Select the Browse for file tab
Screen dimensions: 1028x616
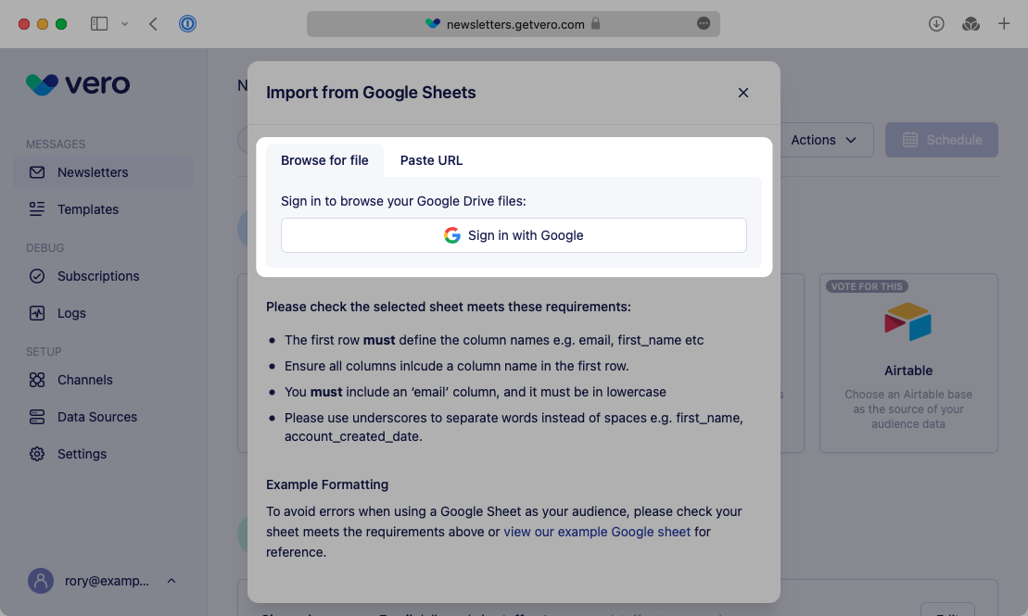(325, 160)
